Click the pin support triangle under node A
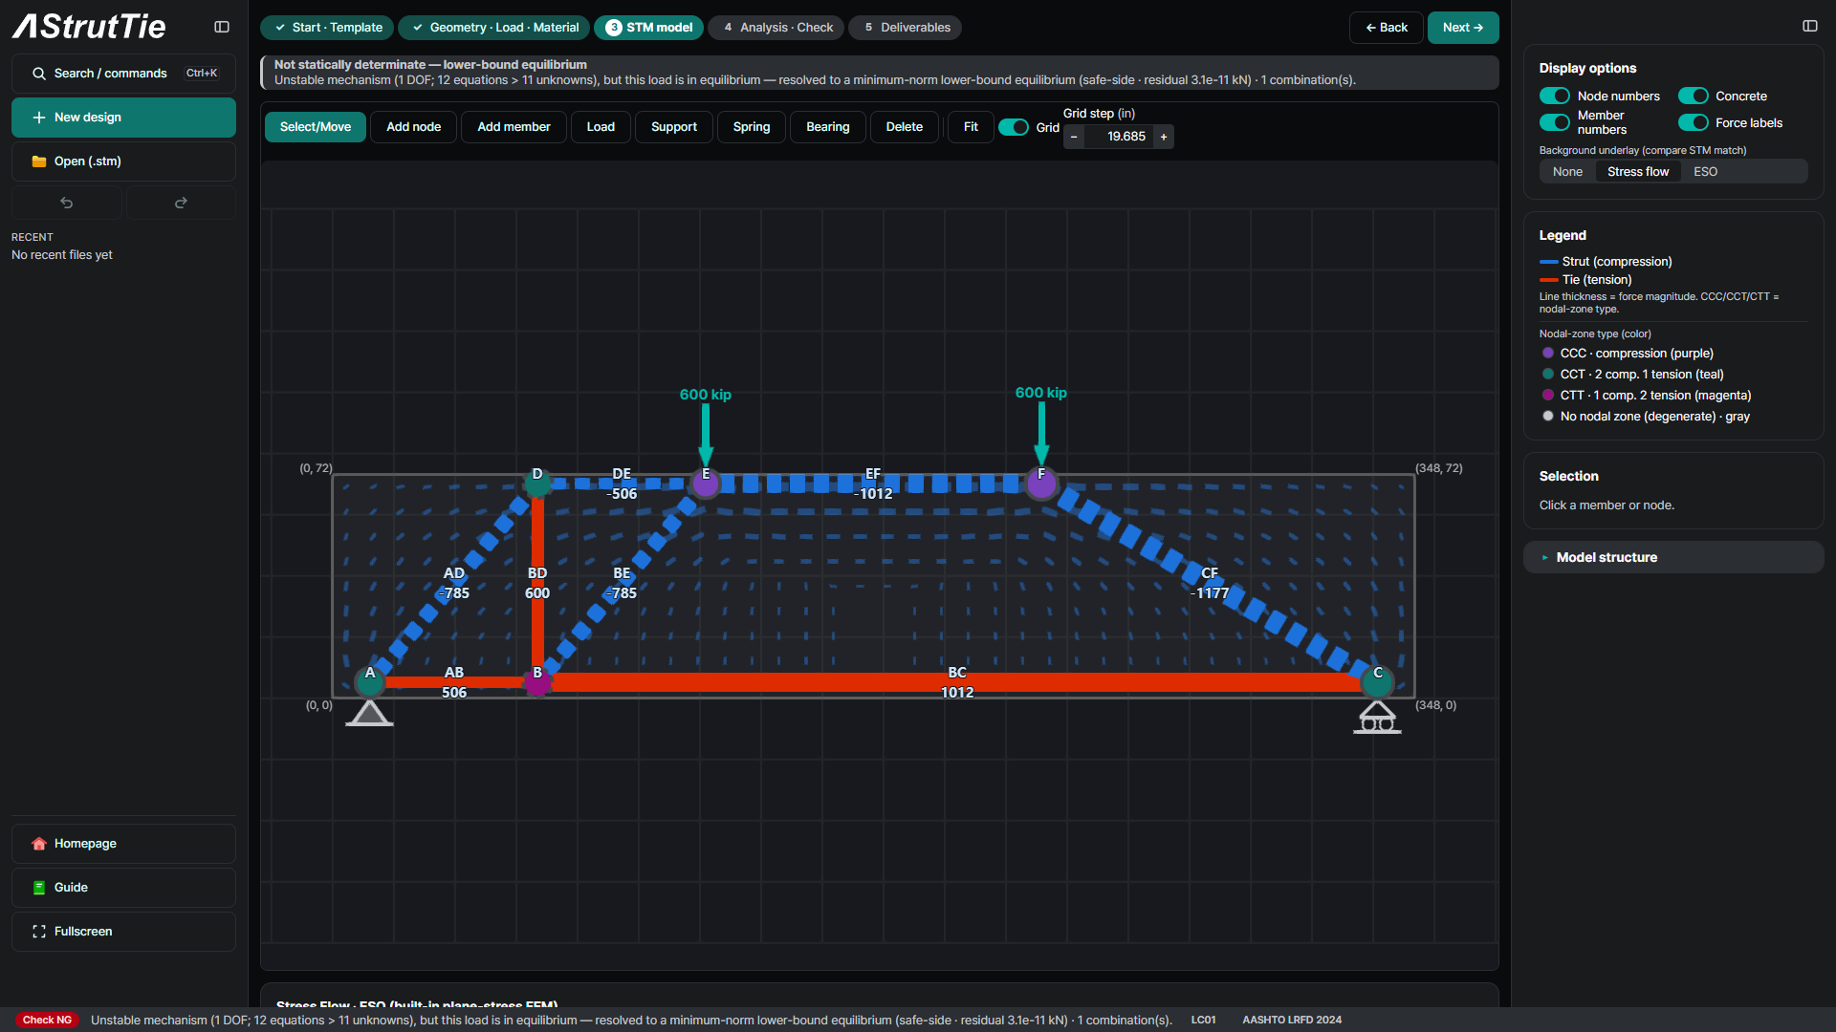Screen dimensions: 1836x1032 coord(369,714)
